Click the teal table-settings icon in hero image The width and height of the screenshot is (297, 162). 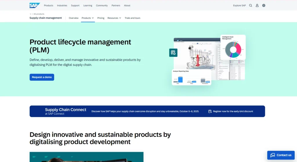click(173, 53)
